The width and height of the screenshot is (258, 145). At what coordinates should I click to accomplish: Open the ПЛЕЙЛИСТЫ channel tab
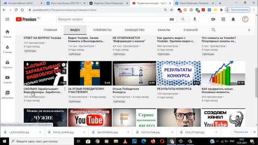(102, 30)
